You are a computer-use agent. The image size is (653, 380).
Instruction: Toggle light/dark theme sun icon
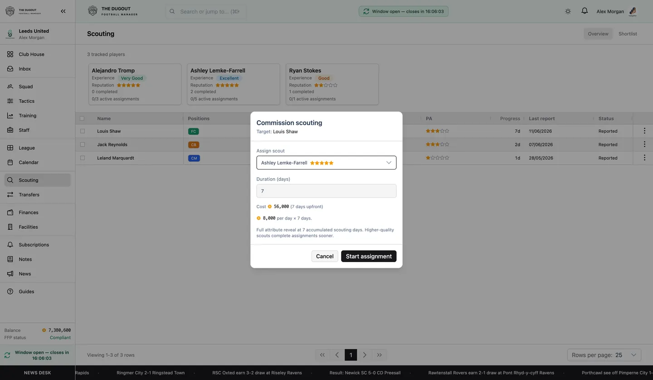tap(568, 11)
